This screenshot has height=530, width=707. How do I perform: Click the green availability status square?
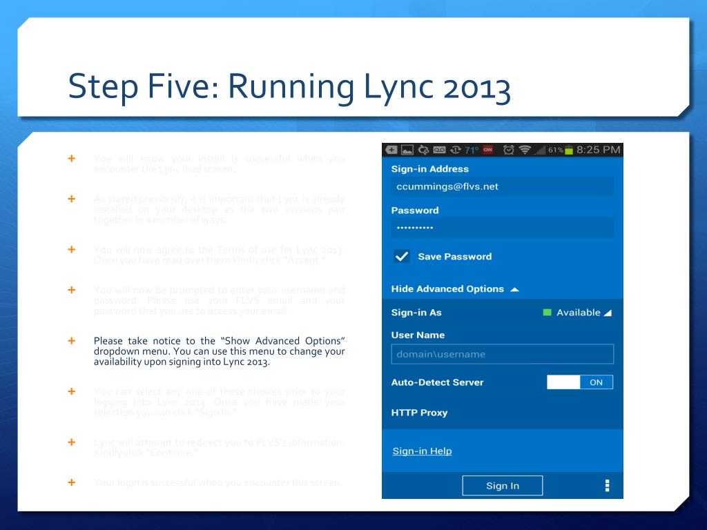click(547, 313)
